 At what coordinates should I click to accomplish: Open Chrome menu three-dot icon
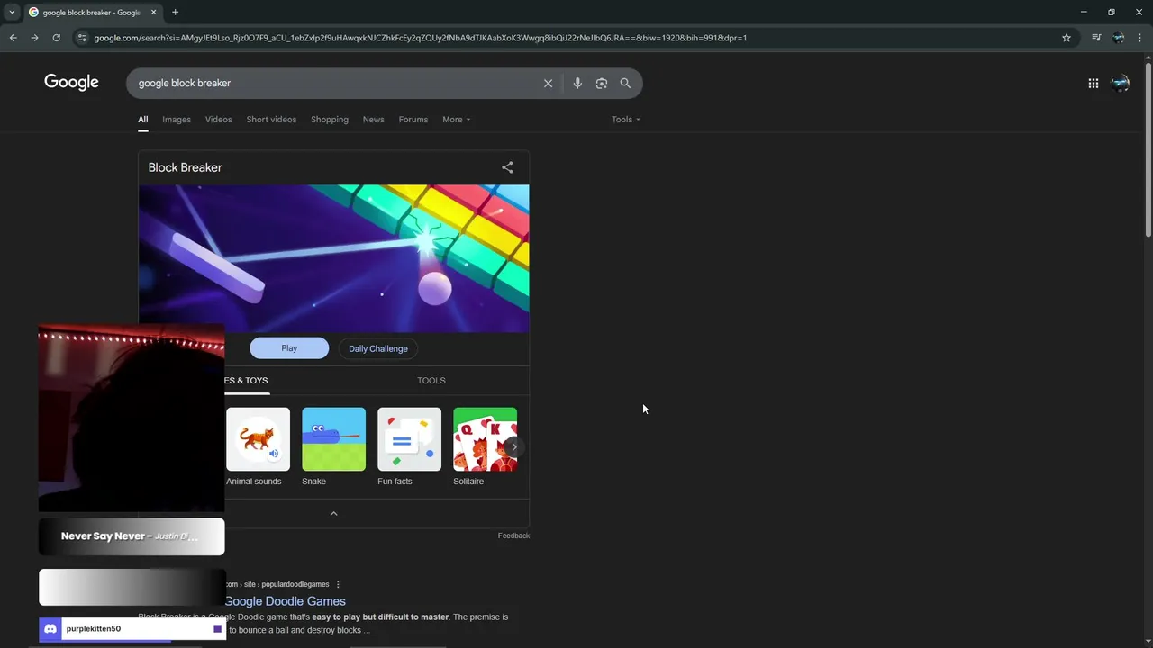pyautogui.click(x=1140, y=38)
